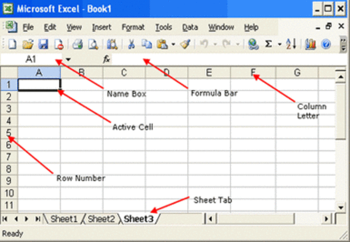Show more toolbar options chevron
The height and width of the screenshot is (242, 350).
[343, 45]
